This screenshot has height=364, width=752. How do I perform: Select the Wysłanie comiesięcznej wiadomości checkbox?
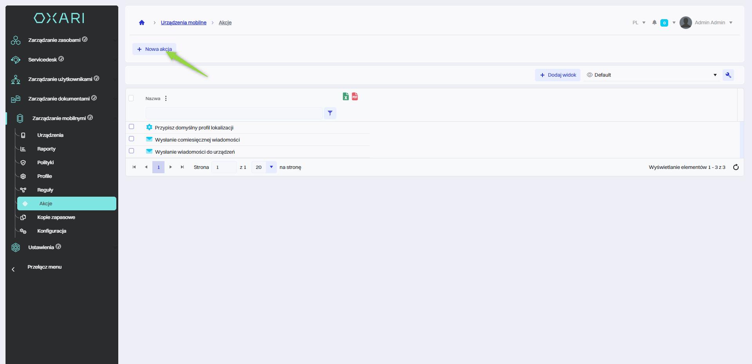click(132, 139)
